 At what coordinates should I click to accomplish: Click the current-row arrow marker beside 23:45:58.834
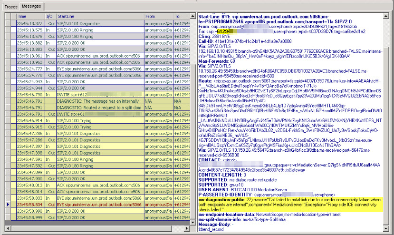click(8, 205)
